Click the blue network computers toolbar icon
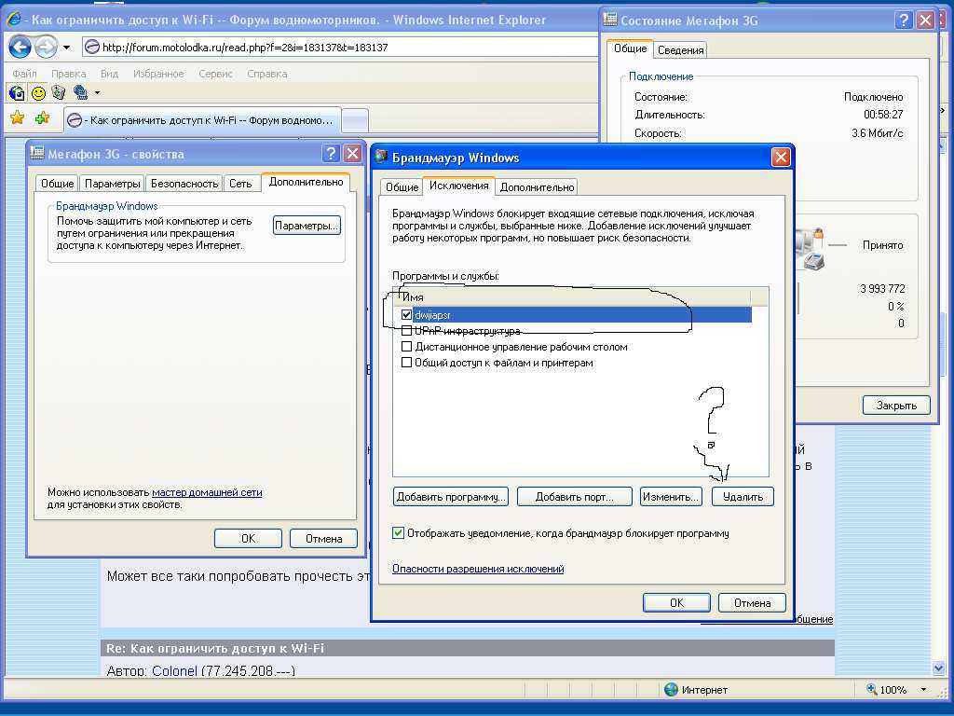This screenshot has height=716, width=954. pyautogui.click(x=80, y=92)
